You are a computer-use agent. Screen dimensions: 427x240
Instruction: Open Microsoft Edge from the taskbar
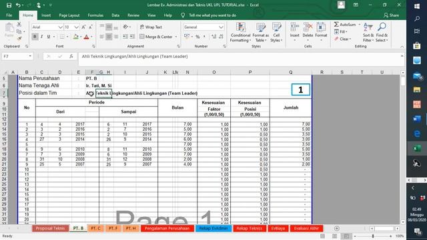tap(416, 133)
